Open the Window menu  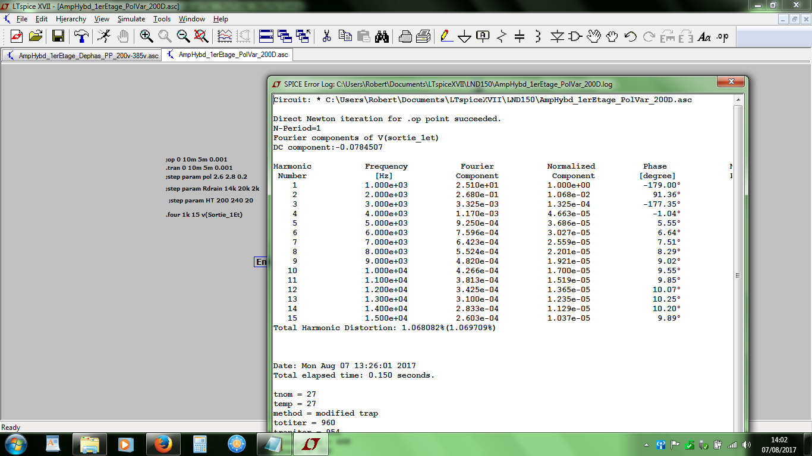pos(192,19)
